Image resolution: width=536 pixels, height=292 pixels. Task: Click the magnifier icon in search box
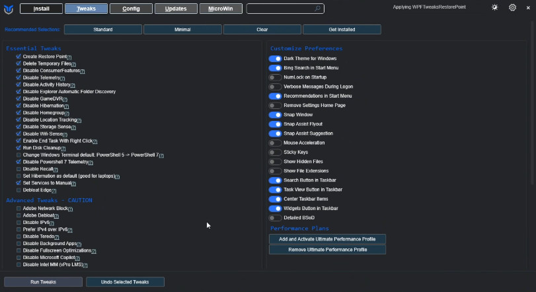(318, 9)
